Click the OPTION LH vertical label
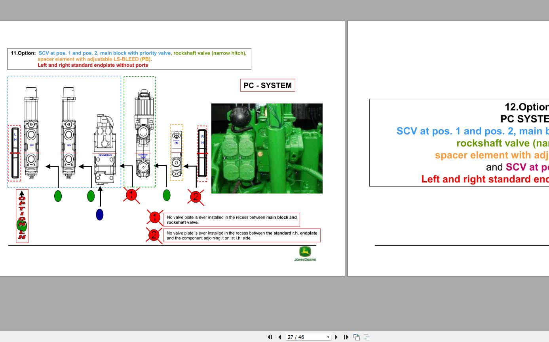This screenshot has width=549, height=342. tap(22, 216)
